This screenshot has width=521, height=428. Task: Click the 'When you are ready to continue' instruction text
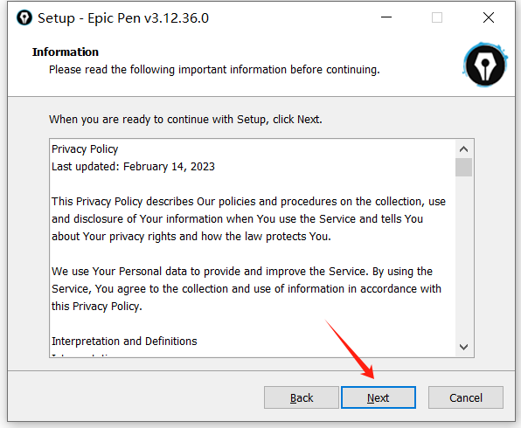[185, 119]
